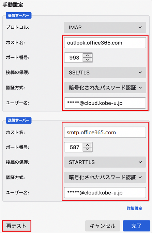Open the outgoing STARTTLS connection security dropdown

[x=105, y=162]
